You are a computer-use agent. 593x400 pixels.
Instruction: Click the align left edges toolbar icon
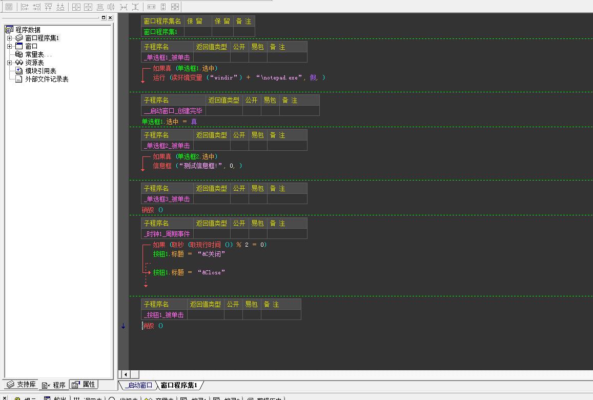click(24, 7)
